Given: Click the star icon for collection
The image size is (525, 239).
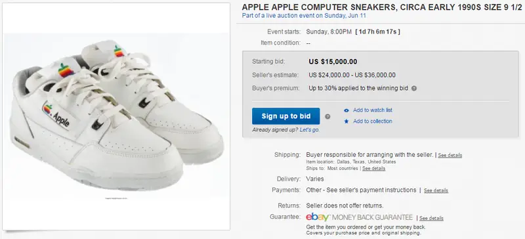Looking at the screenshot, I should coord(346,121).
